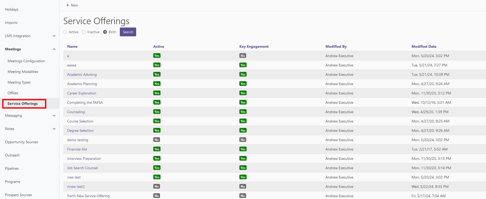Image resolution: width=486 pixels, height=199 pixels.
Task: Expand the LMS Integration menu chevron
Action: click(x=54, y=36)
